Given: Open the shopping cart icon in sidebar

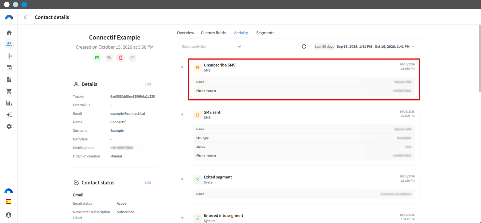Looking at the screenshot, I should 9,91.
